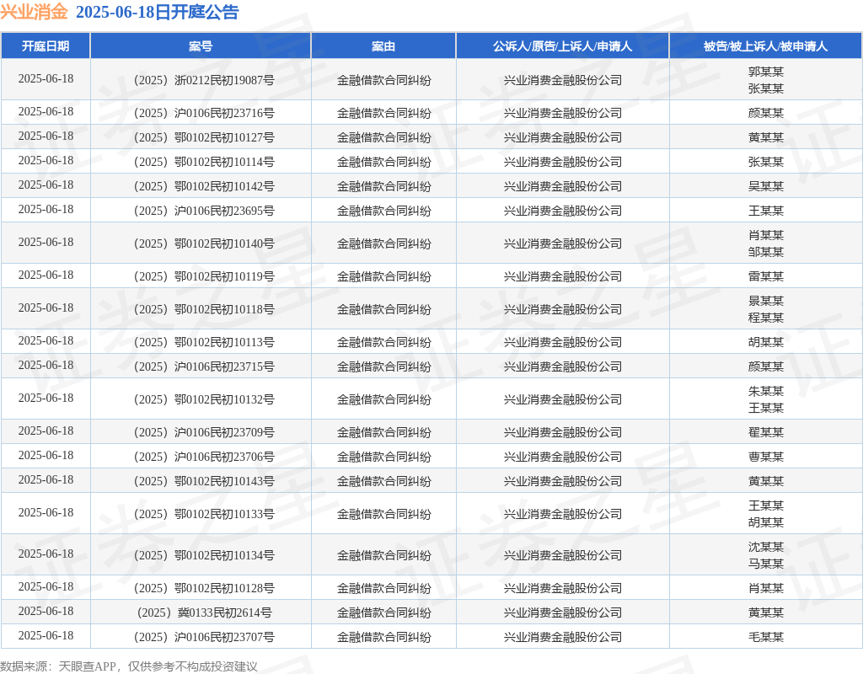Select defendant name 雷某某
The image size is (863, 674).
coord(765,276)
